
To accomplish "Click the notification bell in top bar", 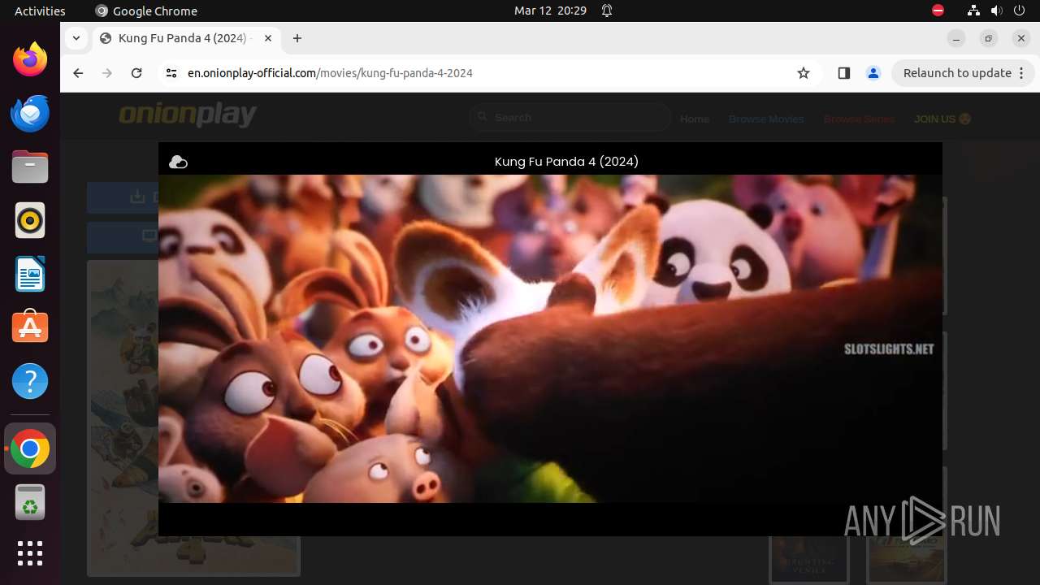I will 607,11.
